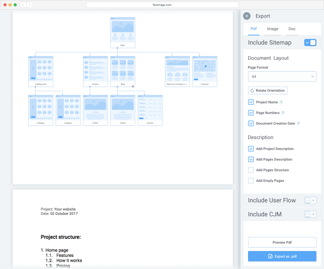The width and height of the screenshot is (324, 269).
Task: Switch to the Doc export tab
Action: click(x=292, y=29)
